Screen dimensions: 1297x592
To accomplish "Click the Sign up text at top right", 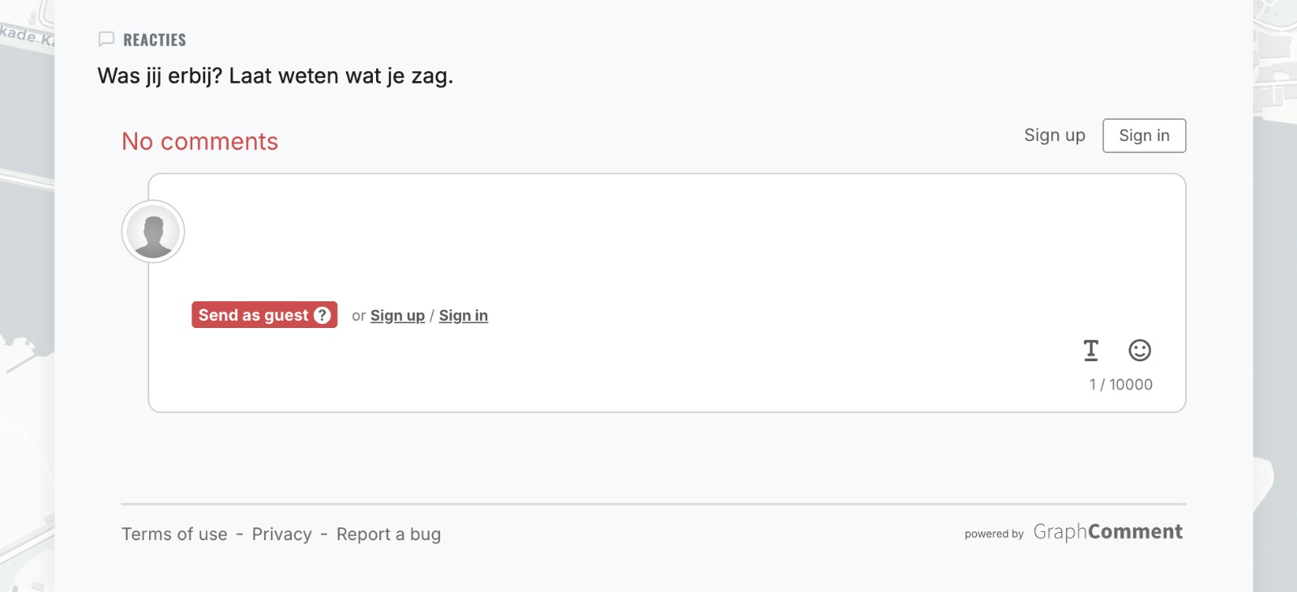I will (x=1055, y=135).
